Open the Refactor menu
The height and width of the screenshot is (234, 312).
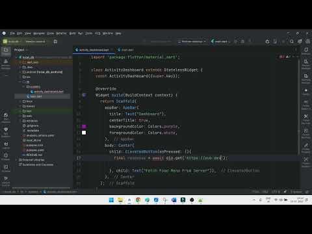(62, 33)
